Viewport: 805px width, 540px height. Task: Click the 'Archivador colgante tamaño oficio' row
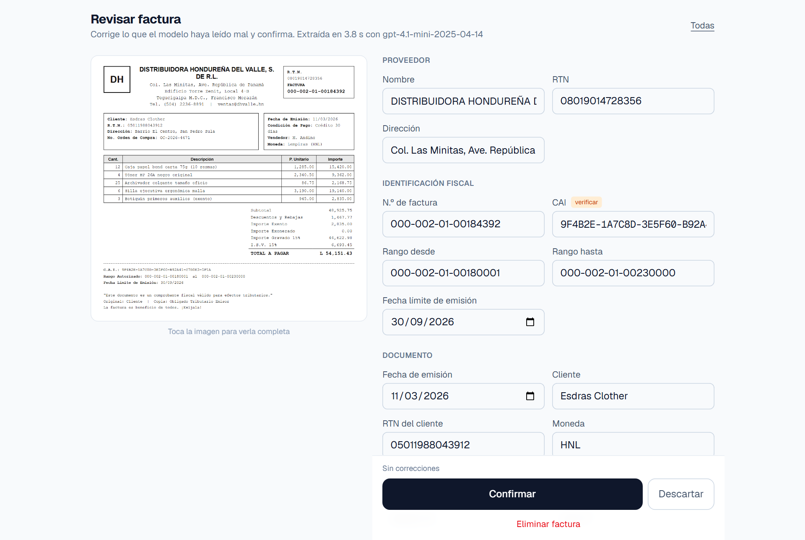click(229, 183)
